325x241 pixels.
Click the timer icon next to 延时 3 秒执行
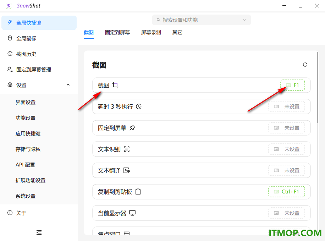139,106
